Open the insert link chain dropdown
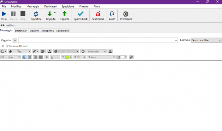Image resolution: width=222 pixels, height=131 pixels. [35, 51]
